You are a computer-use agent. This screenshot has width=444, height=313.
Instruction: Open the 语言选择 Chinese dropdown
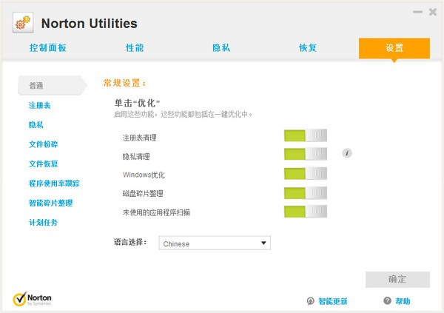pyautogui.click(x=215, y=243)
